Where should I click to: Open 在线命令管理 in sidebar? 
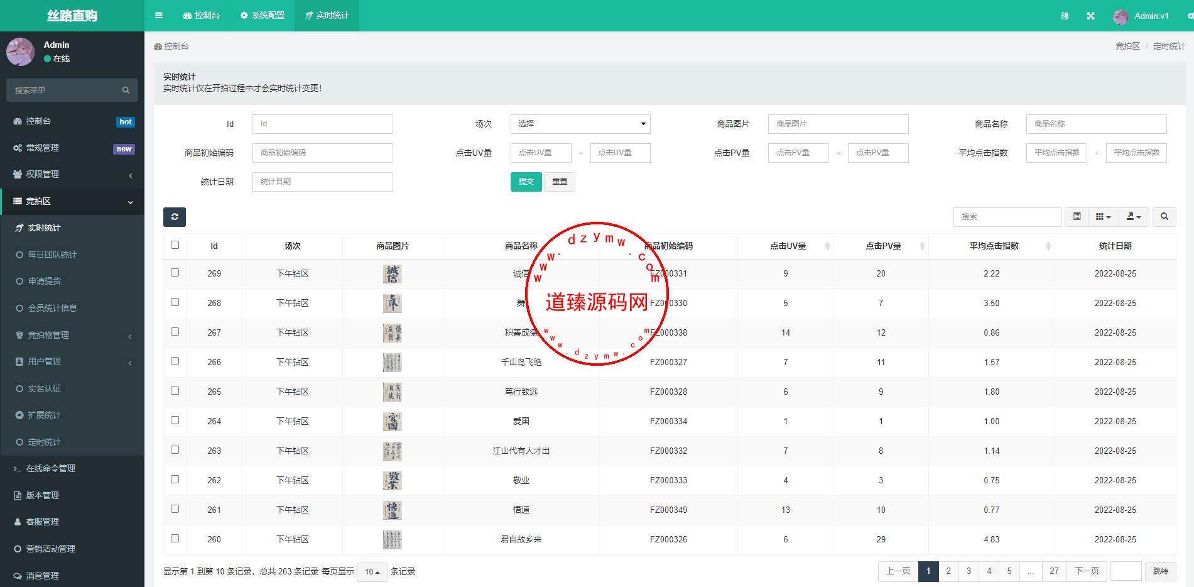(72, 469)
